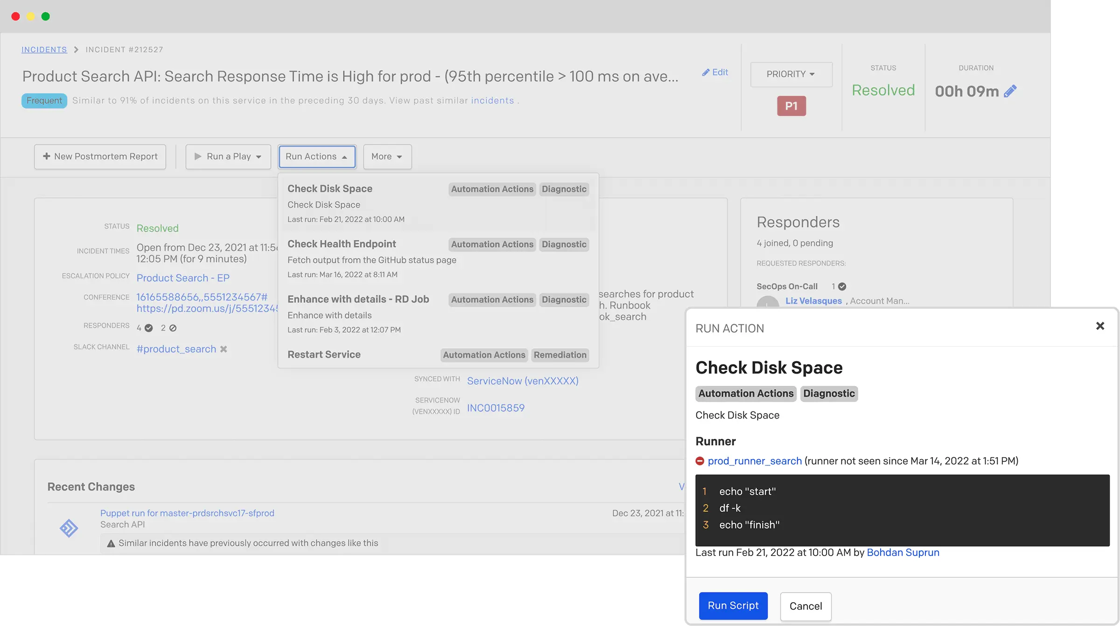This screenshot has width=1120, height=626.
Task: Click Run Script button to execute Check Disk Space
Action: (x=732, y=606)
